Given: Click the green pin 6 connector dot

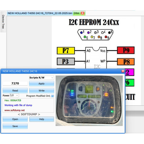Looking at the screenshot, I should (x=85, y=37).
